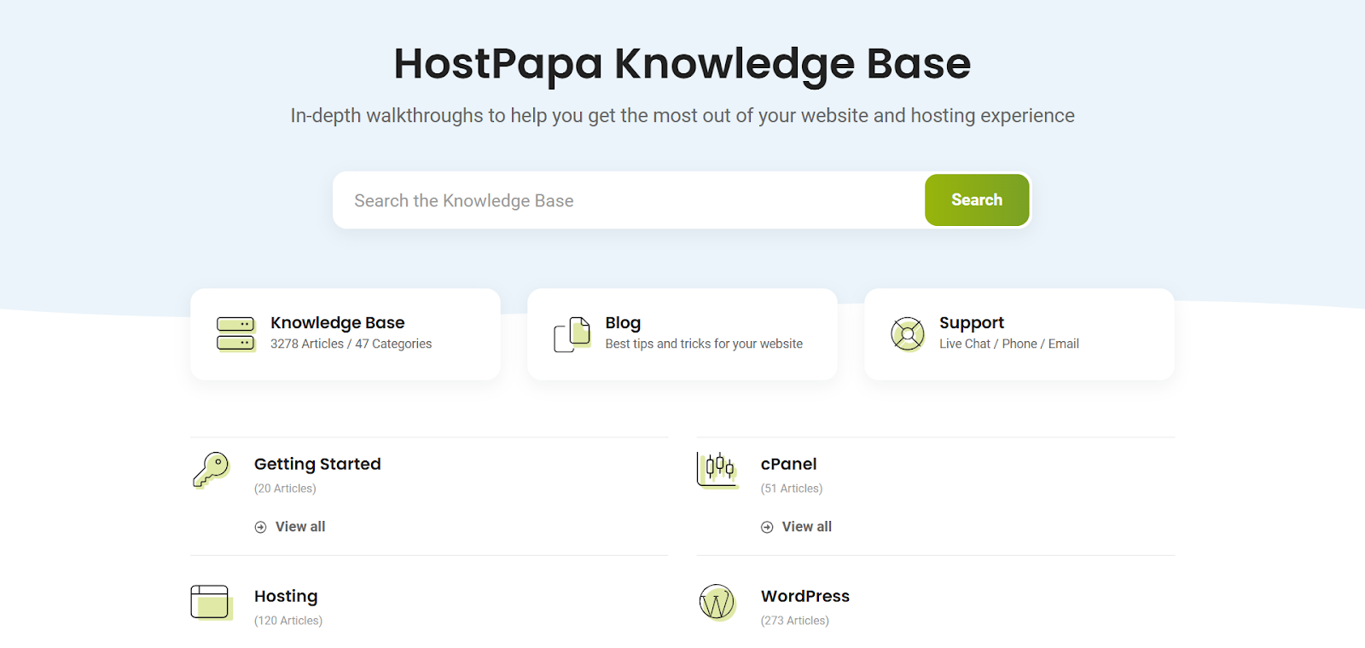Click the green Search button

977,200
